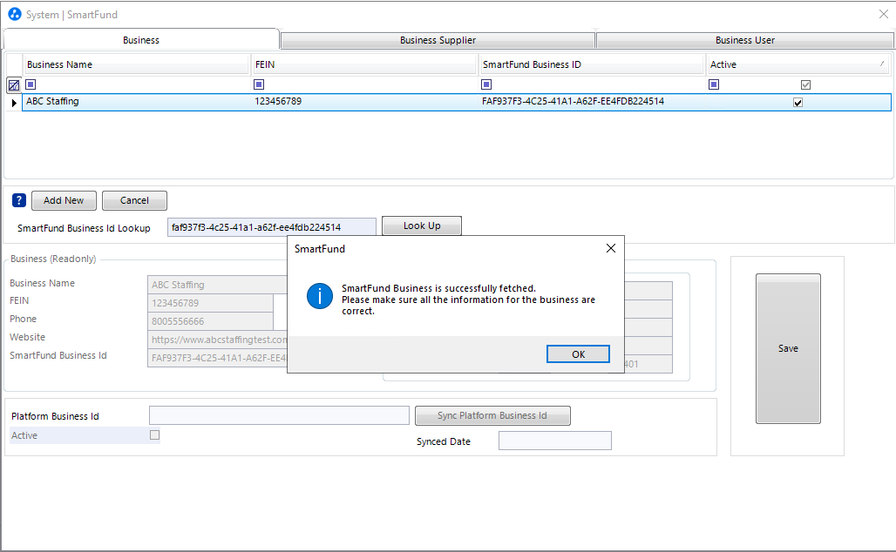Switch to the Business User tab
Screen dimensions: 896x552
pyautogui.click(x=744, y=40)
